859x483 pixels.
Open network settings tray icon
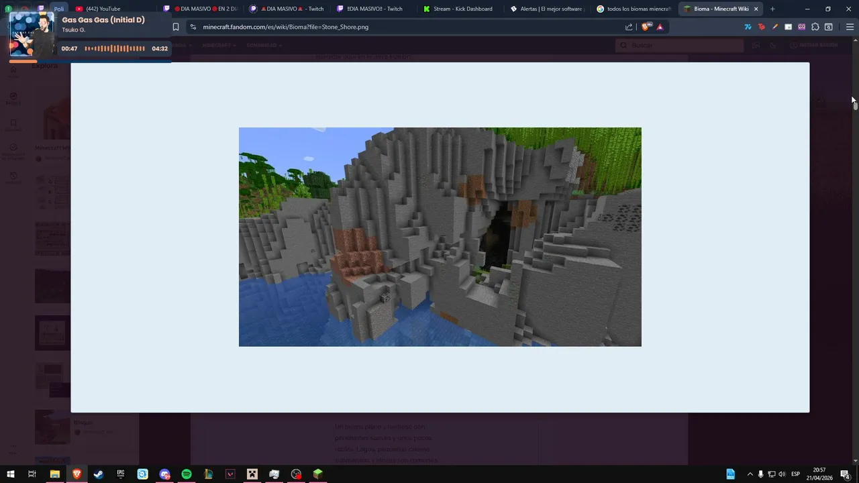pos(771,474)
